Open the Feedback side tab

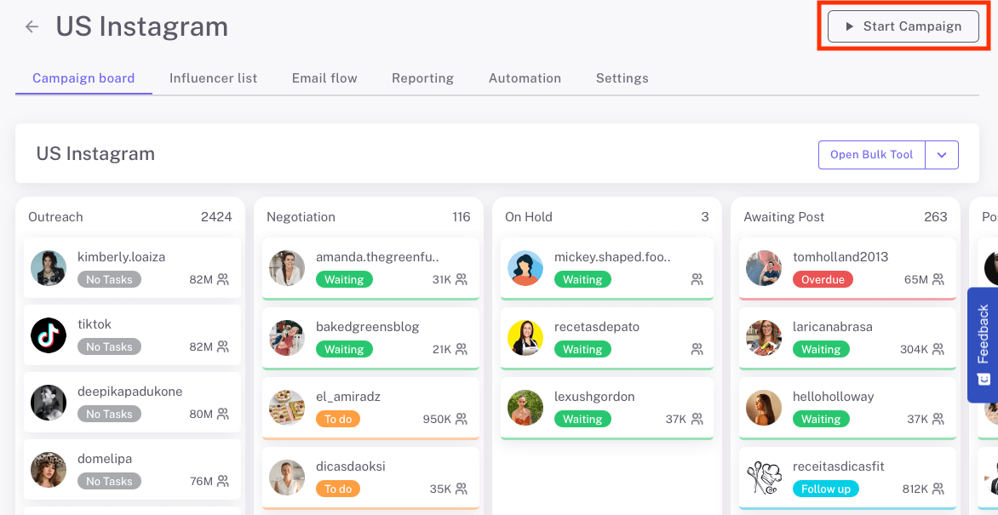pos(983,345)
